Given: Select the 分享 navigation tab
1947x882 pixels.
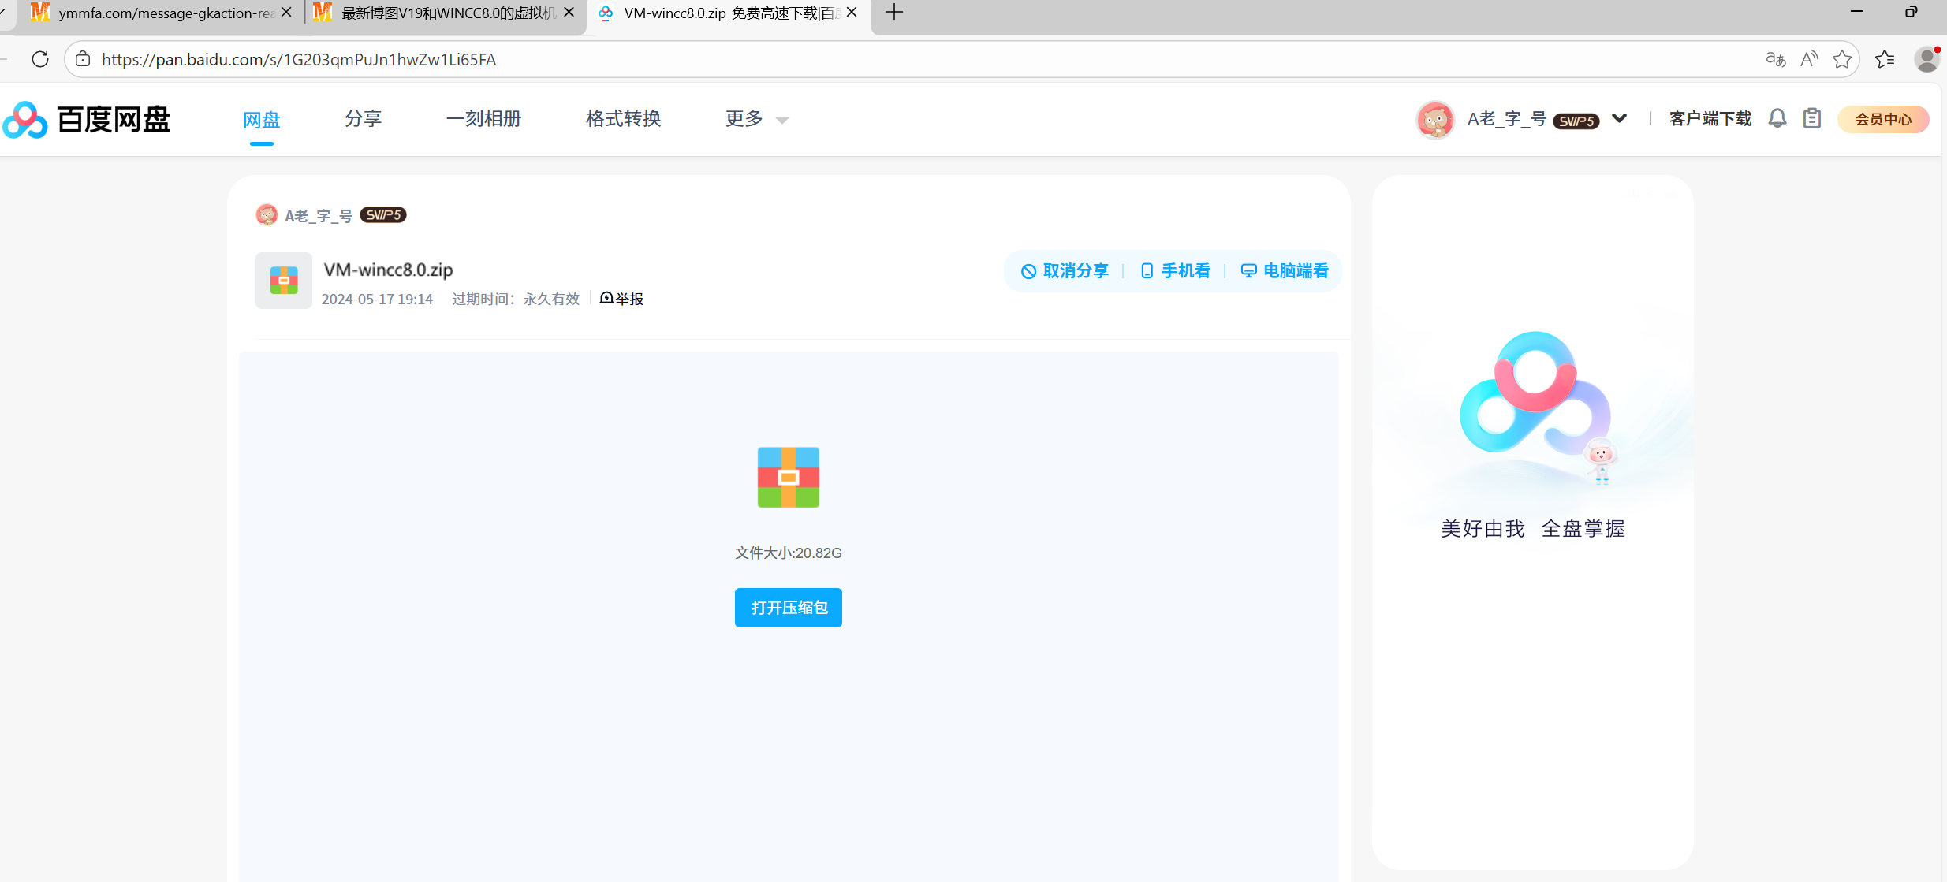Looking at the screenshot, I should tap(363, 119).
